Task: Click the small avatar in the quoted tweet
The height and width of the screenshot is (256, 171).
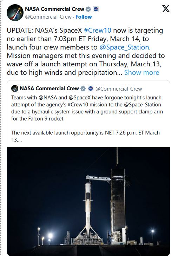Action: click(15, 88)
